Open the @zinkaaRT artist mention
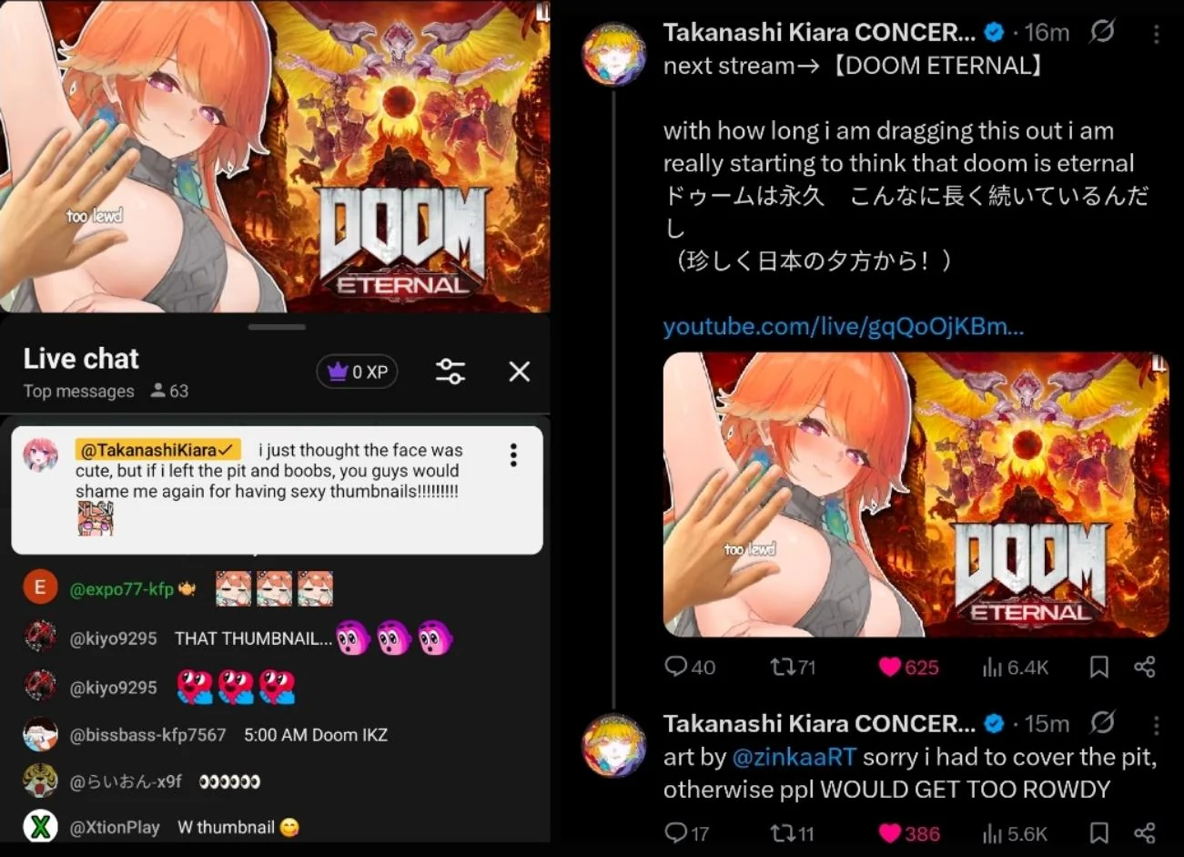 pyautogui.click(x=794, y=757)
